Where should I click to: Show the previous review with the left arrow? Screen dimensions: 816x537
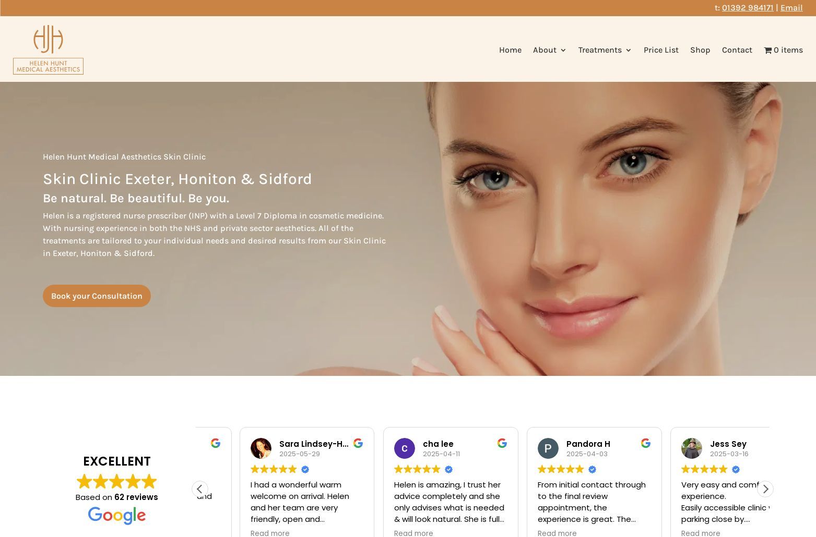(199, 489)
